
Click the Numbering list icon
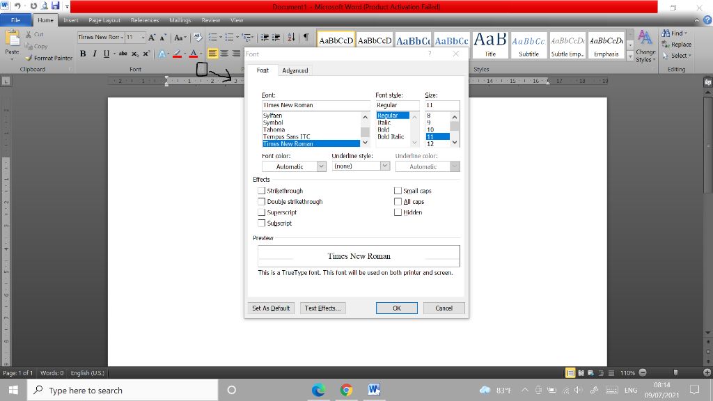click(x=228, y=38)
